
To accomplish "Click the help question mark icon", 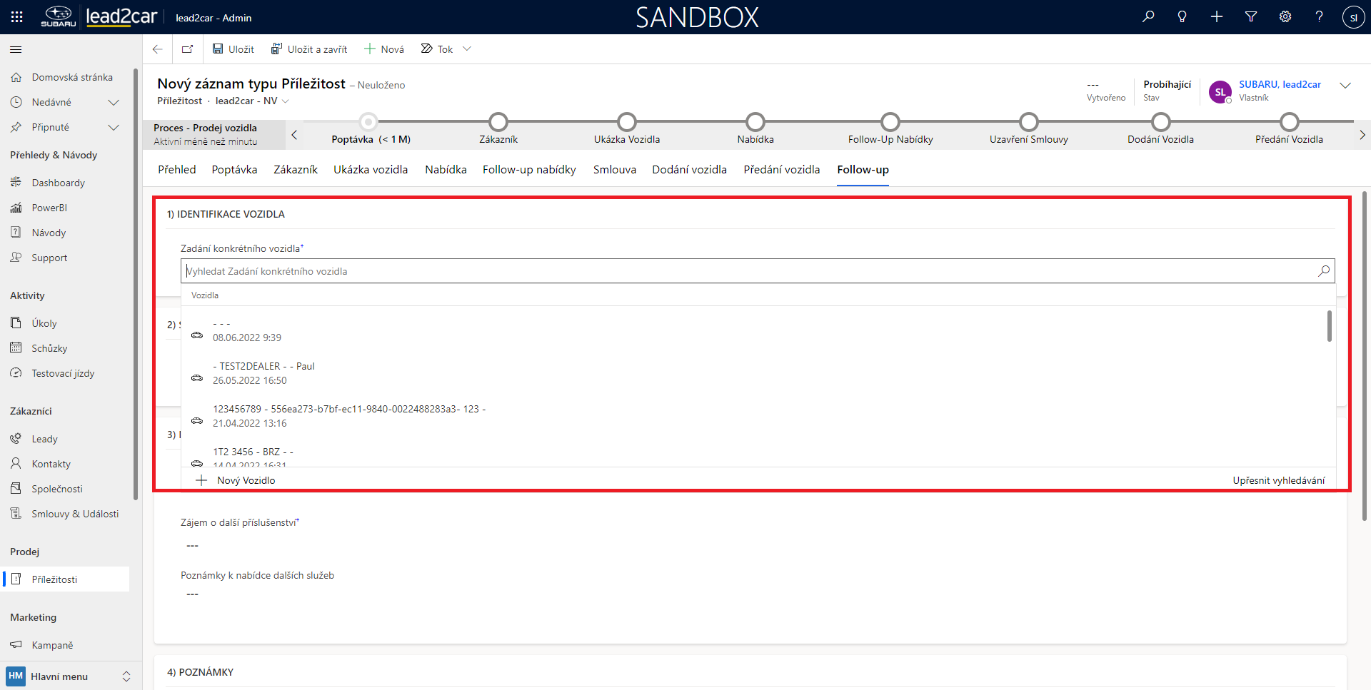I will point(1319,17).
